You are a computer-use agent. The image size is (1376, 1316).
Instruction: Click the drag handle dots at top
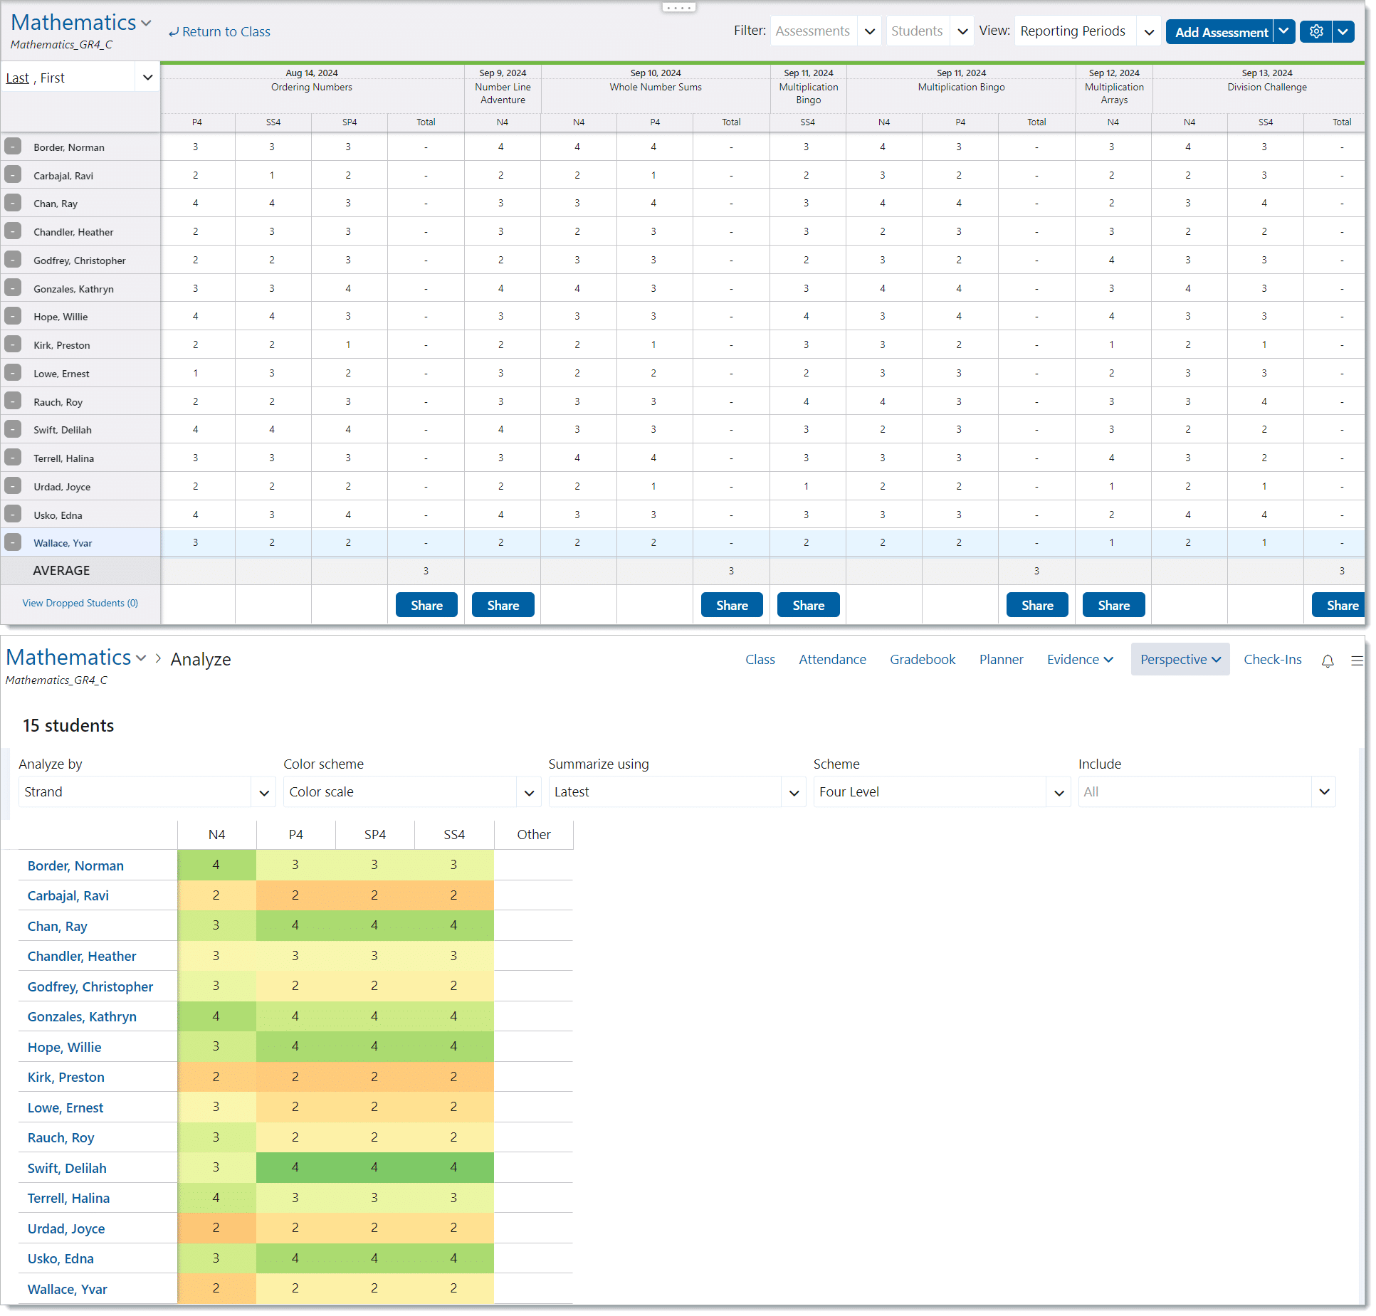(x=678, y=8)
